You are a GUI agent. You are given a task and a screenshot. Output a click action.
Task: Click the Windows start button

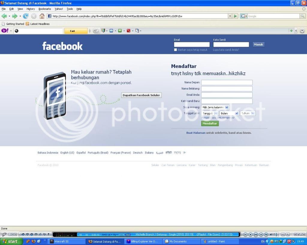11,241
